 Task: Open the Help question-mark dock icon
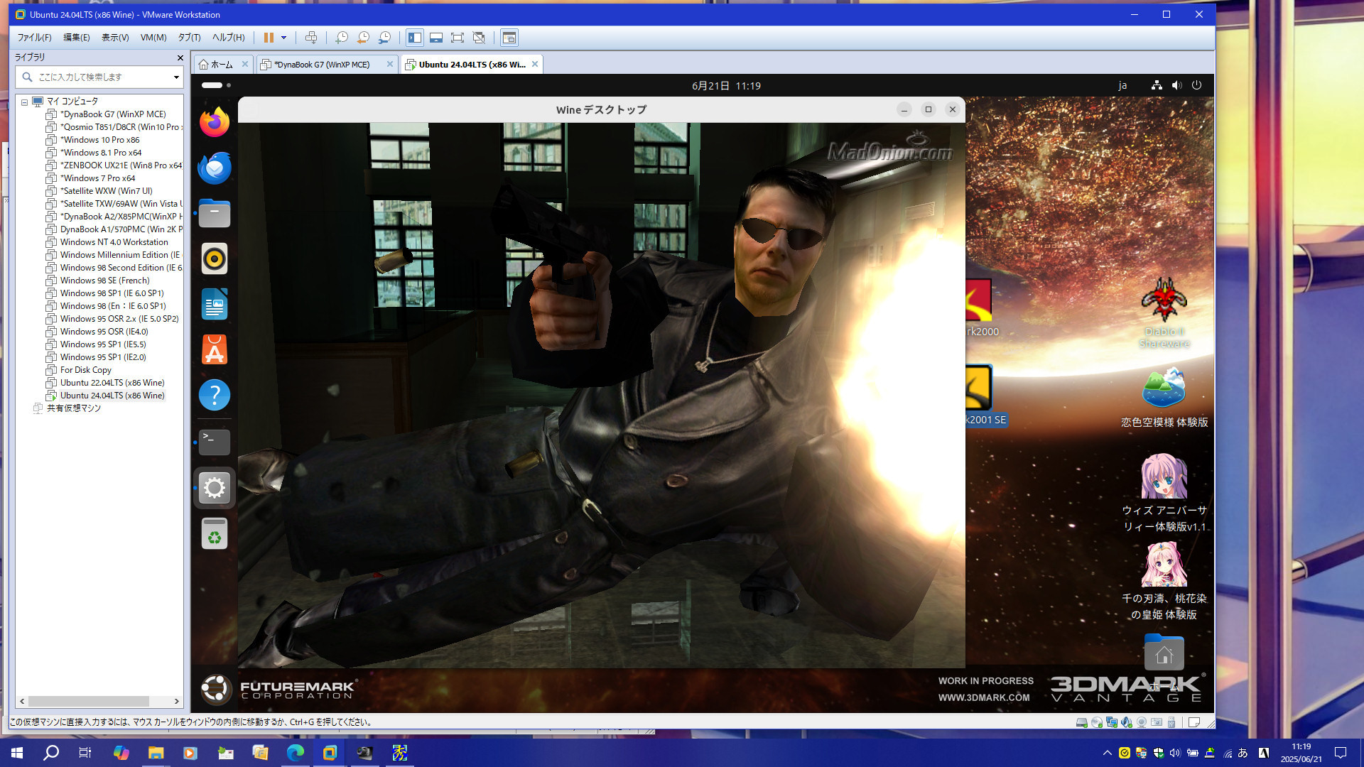(x=215, y=395)
